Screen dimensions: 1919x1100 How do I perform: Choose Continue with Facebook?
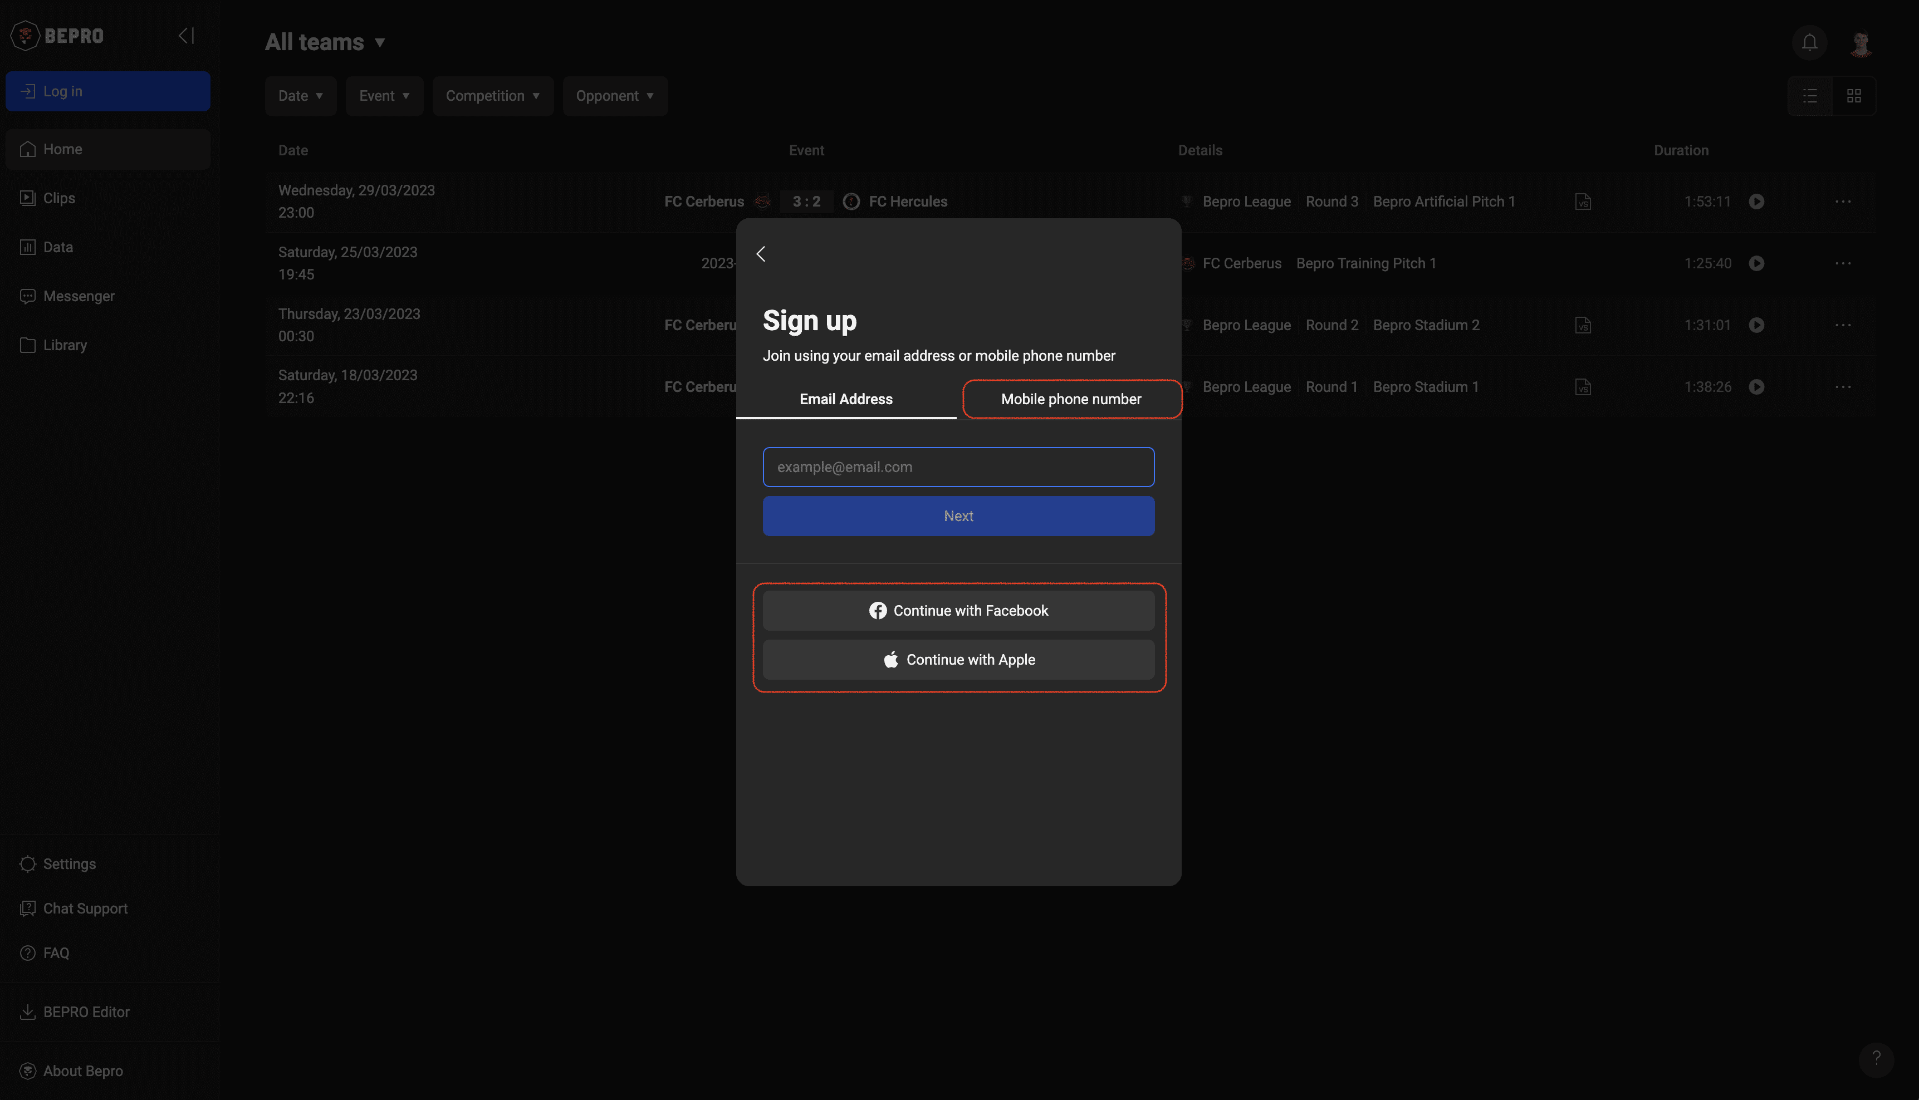[x=958, y=611]
